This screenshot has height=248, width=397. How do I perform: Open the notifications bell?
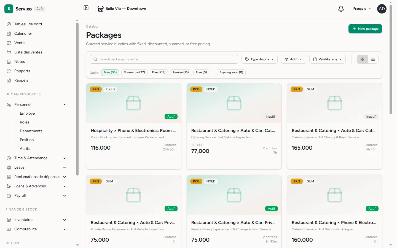(341, 9)
